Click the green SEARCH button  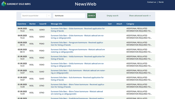pos(92,16)
